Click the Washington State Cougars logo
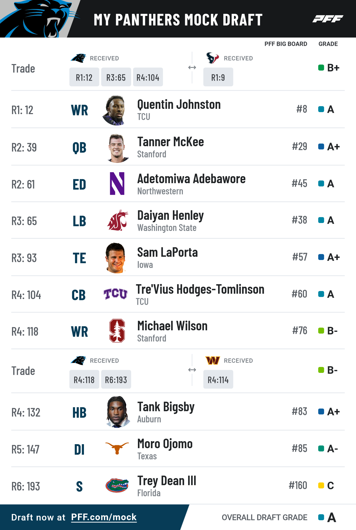Screen dimensions: 356x530 click(x=117, y=220)
